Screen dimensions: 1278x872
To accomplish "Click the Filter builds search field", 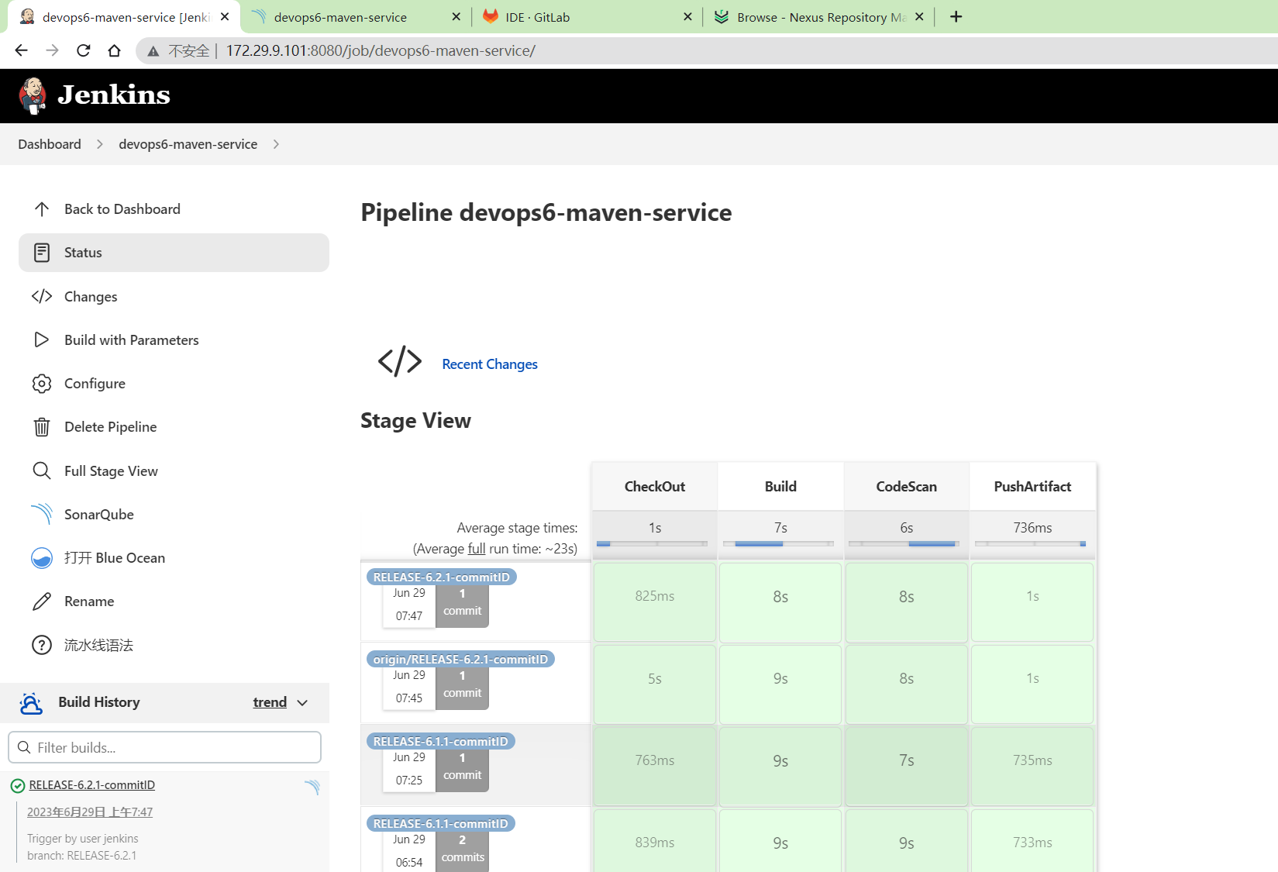I will pyautogui.click(x=164, y=747).
